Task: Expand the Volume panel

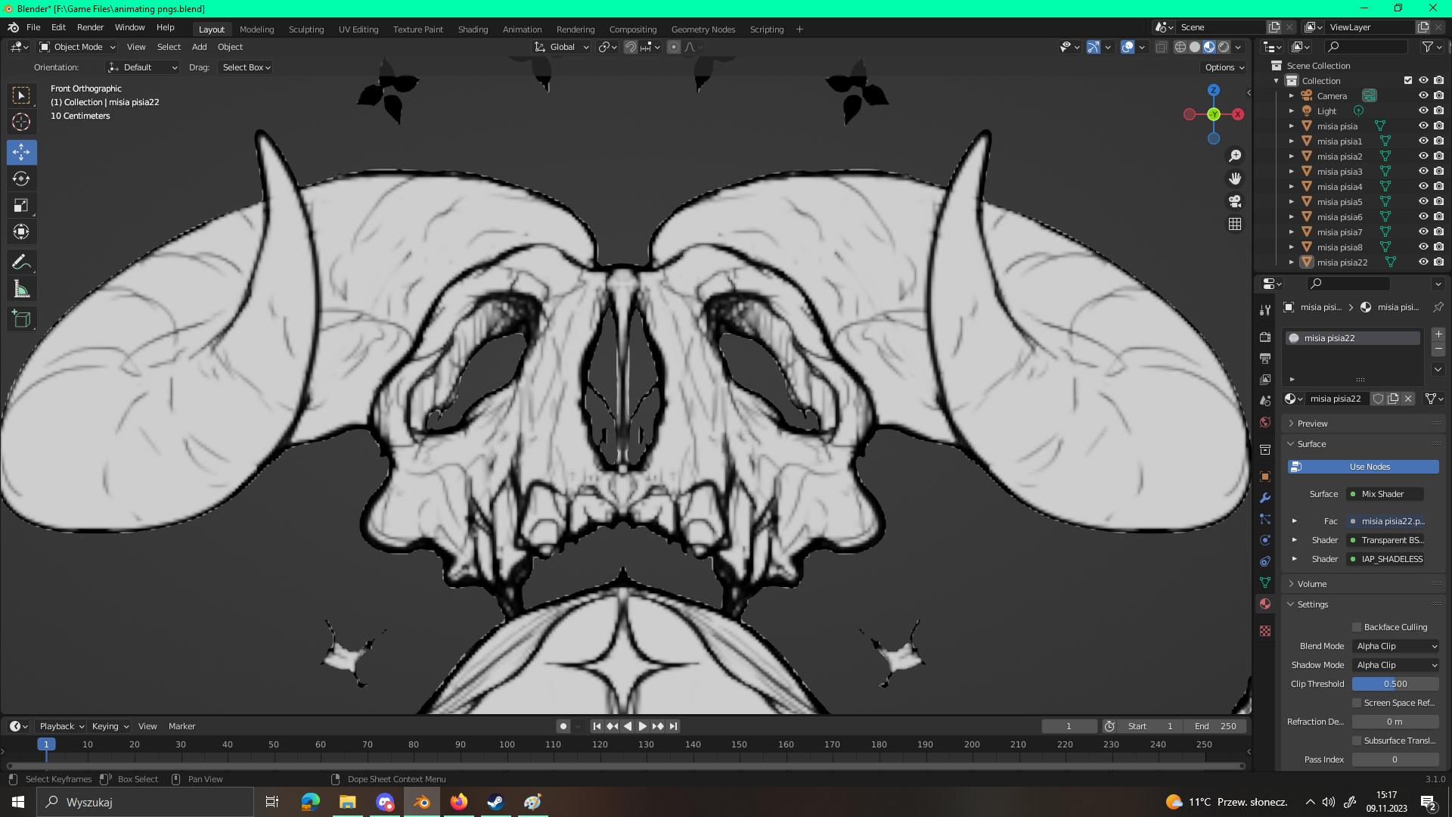Action: click(x=1311, y=584)
